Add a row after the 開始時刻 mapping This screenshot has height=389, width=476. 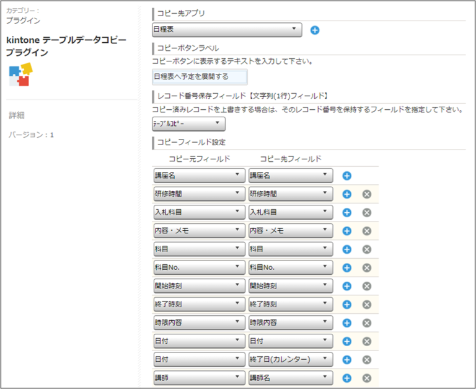[x=347, y=286]
